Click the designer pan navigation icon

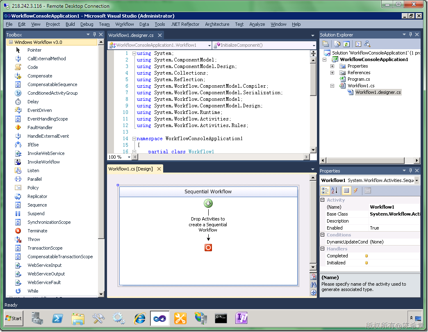point(313,292)
